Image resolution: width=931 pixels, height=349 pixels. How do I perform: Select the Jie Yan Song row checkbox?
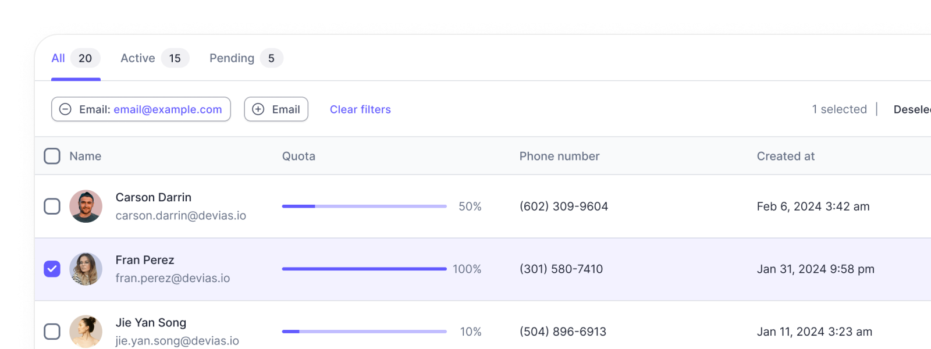[52, 332]
